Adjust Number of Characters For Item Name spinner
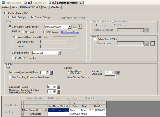Screen dimensions: 160x117 pyautogui.click(x=54, y=92)
